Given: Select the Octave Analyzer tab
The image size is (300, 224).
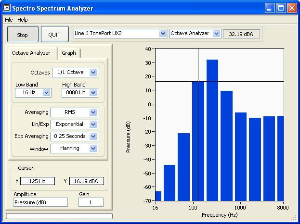Looking at the screenshot, I should (x=31, y=53).
